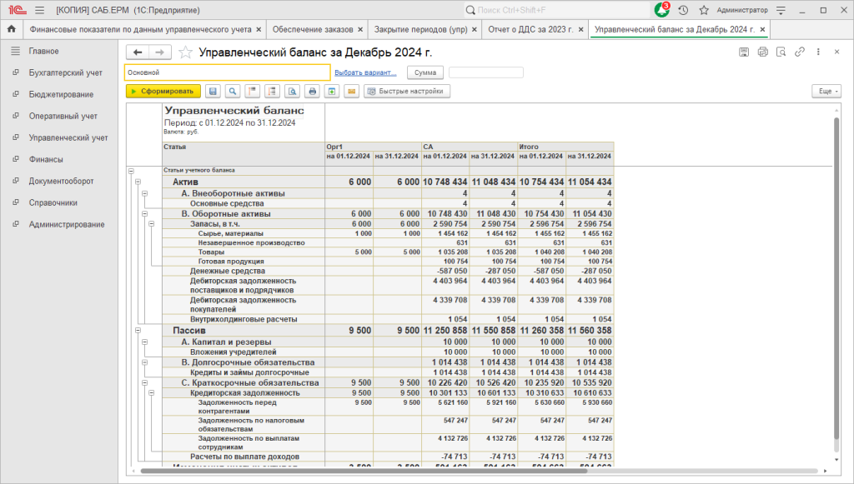Click the printer icon in report toolbar
Image resolution: width=854 pixels, height=484 pixels.
[312, 92]
